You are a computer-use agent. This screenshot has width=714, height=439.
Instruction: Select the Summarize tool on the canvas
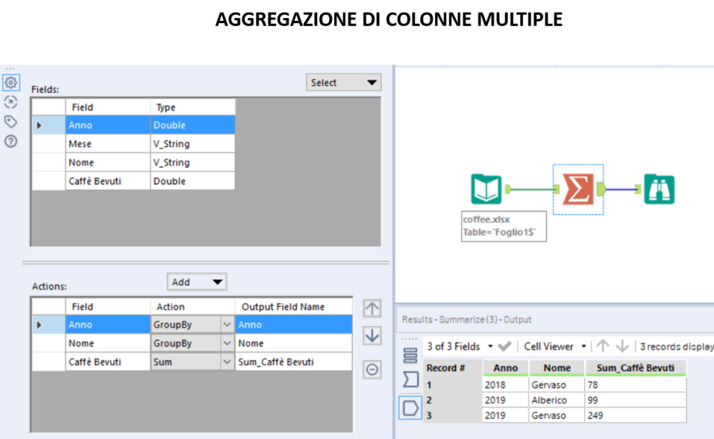point(578,188)
